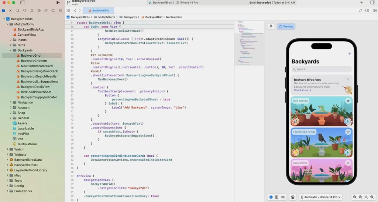
Task: Toggle favorite star on Feathered Friends card
Action: tap(348, 132)
